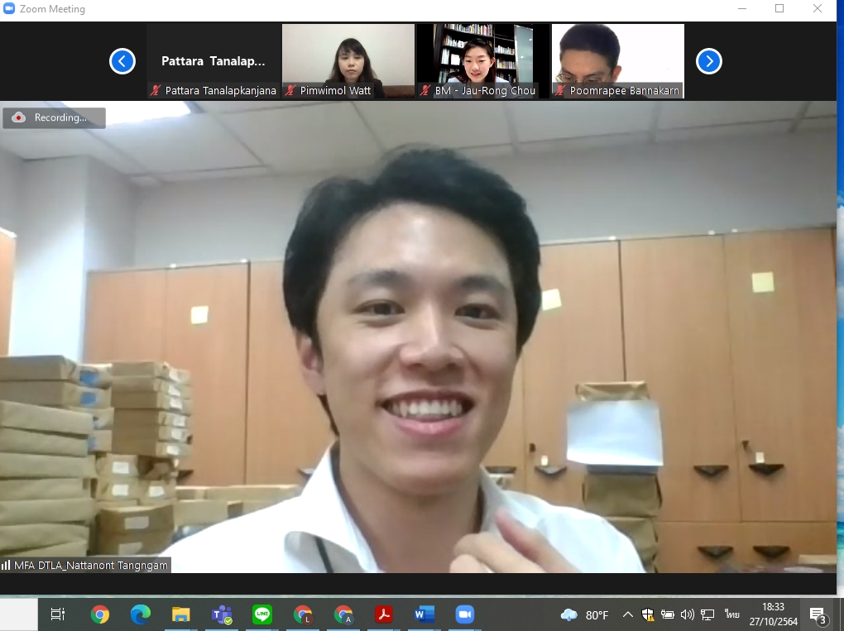The image size is (844, 631).
Task: Open Google Chrome from the taskbar
Action: pos(99,614)
